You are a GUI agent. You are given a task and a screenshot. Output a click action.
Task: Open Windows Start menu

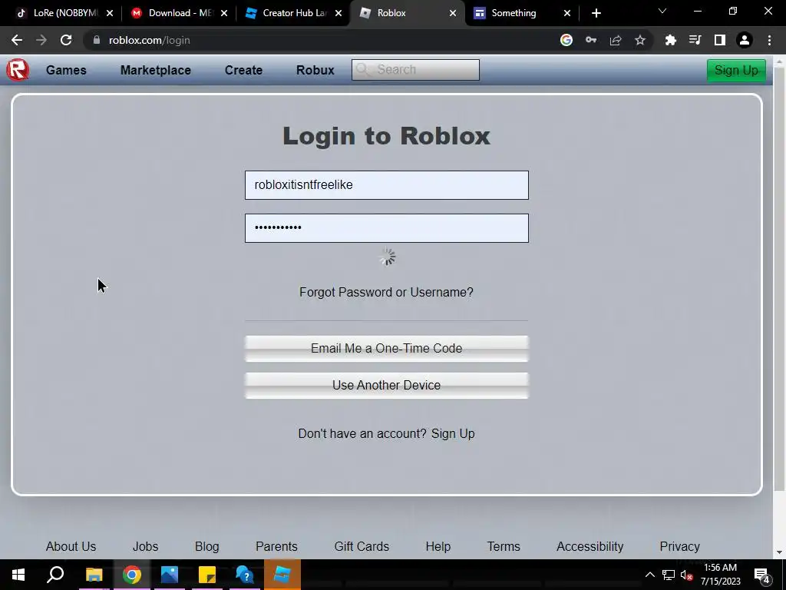pos(18,575)
